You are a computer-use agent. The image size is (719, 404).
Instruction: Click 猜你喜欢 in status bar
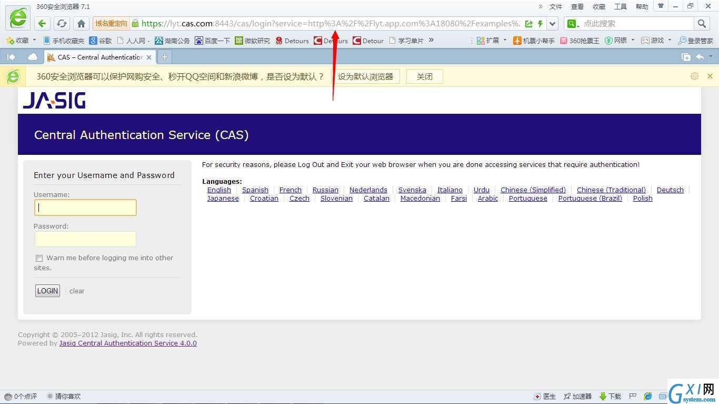click(x=64, y=396)
